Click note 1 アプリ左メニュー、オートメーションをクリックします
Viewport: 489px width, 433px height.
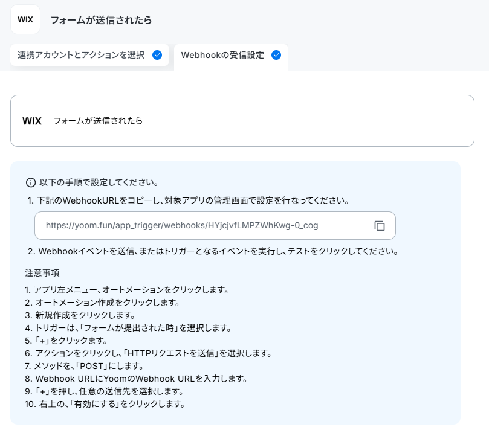pyautogui.click(x=127, y=290)
